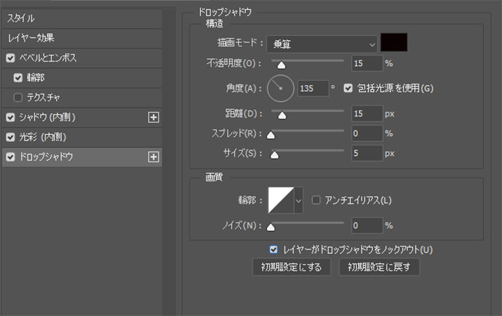Uncheck 包括光源を使用 checkbox
Screen dimensions: 502x316
click(x=348, y=88)
